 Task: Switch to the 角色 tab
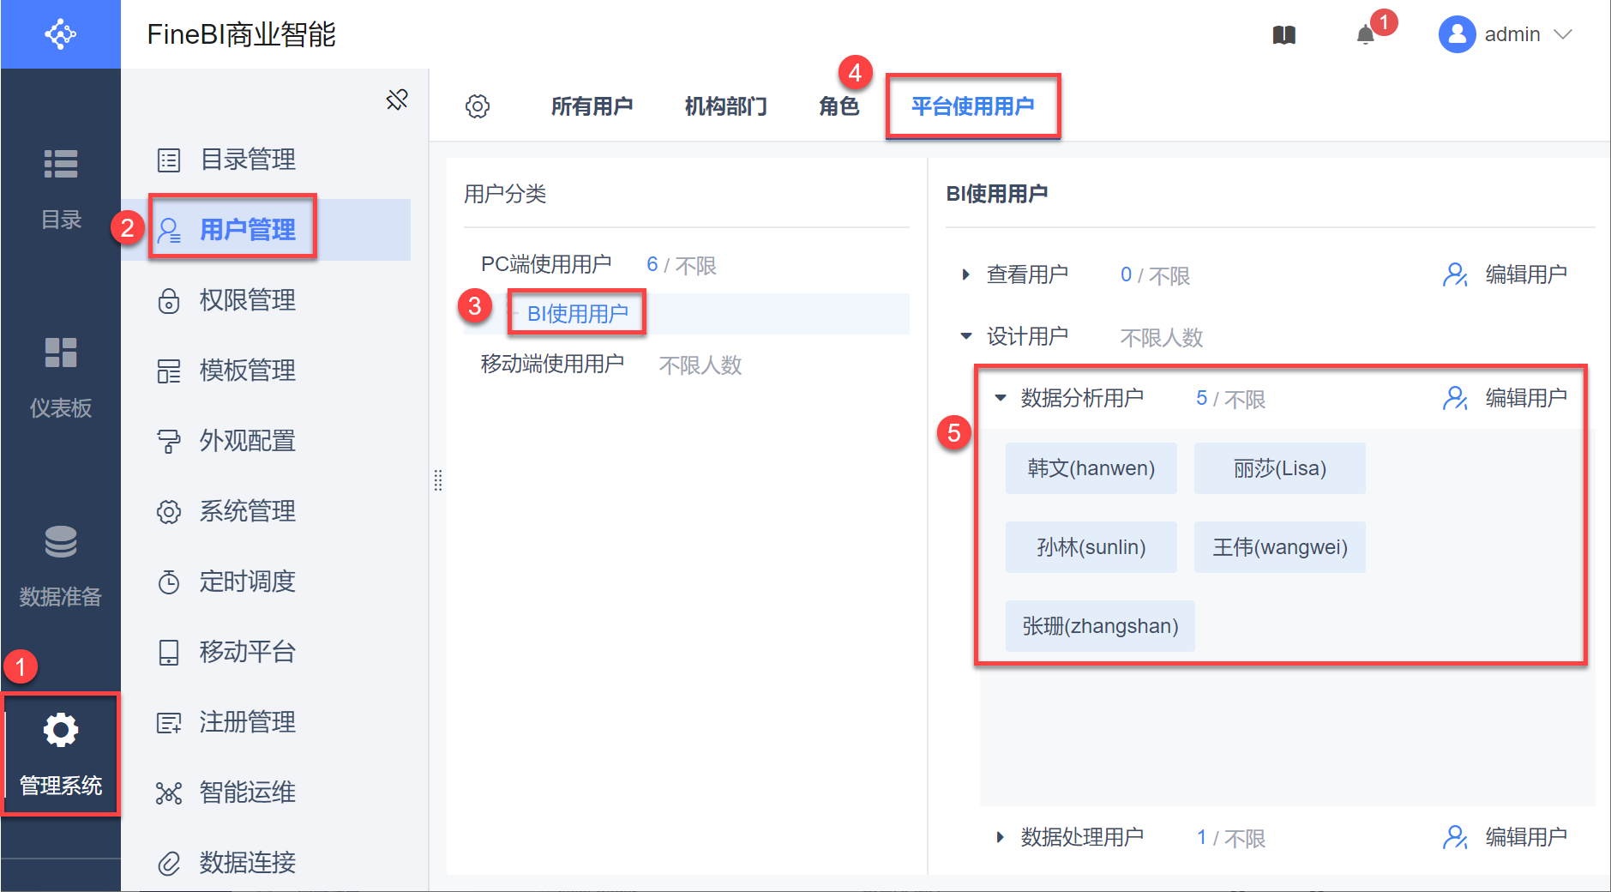[839, 106]
